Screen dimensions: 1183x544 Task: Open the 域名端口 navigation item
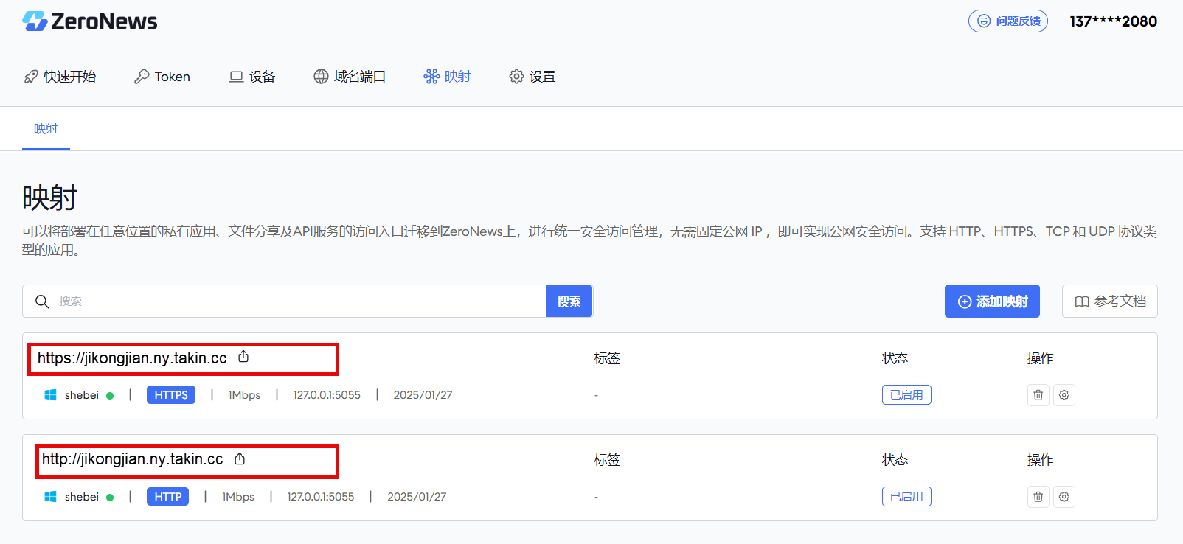point(350,77)
